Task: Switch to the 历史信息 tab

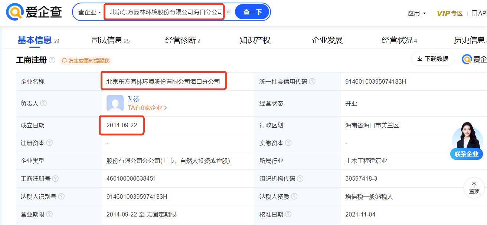Action: pyautogui.click(x=469, y=40)
